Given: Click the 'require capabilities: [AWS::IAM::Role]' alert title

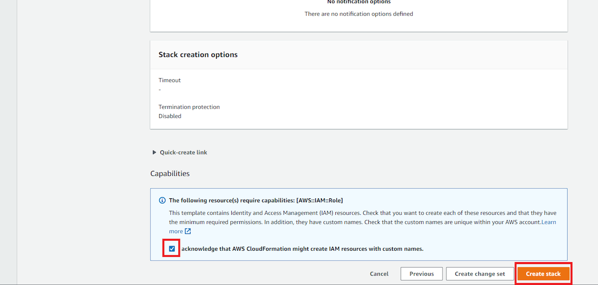Looking at the screenshot, I should (x=256, y=200).
